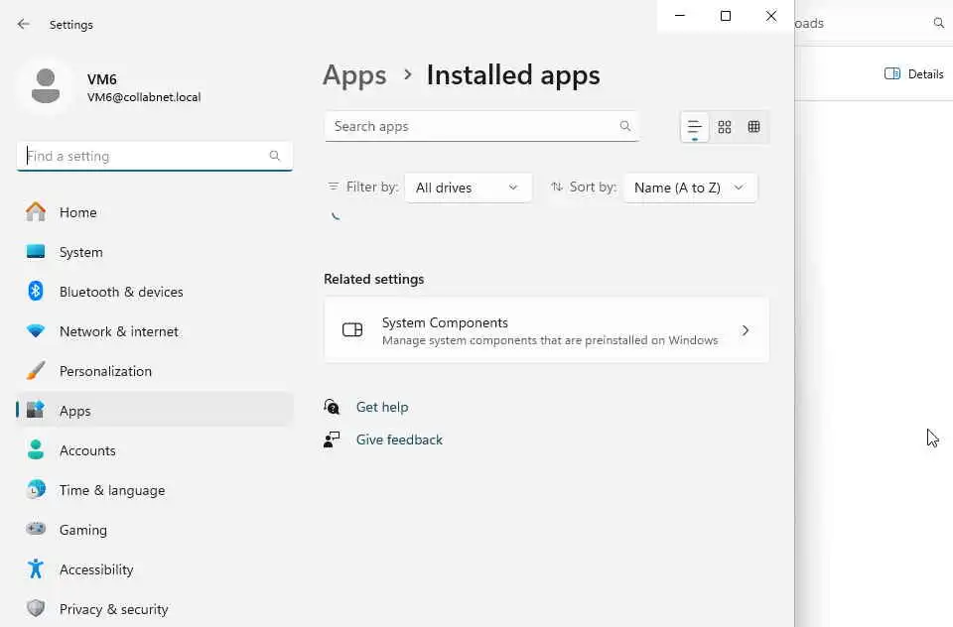Click the VM6 user avatar
Viewport: 953px width, 627px height.
click(x=45, y=86)
